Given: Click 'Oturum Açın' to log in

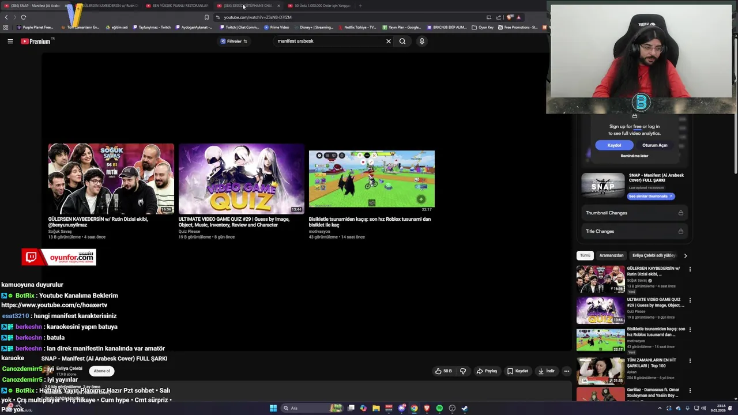Looking at the screenshot, I should click(x=655, y=145).
